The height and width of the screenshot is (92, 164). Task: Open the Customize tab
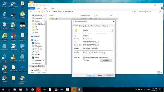pos(105,26)
